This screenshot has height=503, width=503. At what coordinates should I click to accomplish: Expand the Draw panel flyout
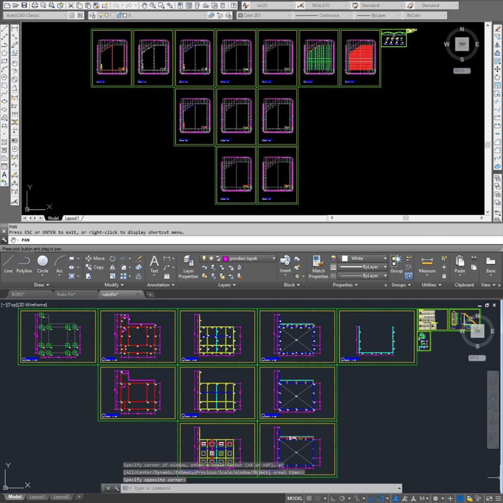(x=41, y=285)
